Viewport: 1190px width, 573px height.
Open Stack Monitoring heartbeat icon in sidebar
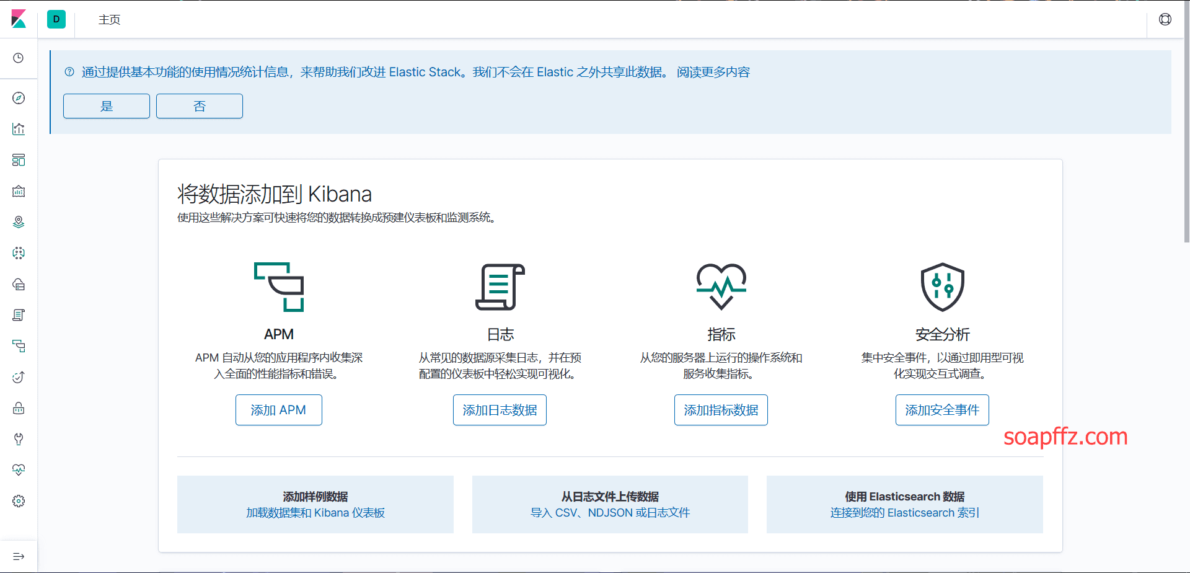(x=19, y=470)
